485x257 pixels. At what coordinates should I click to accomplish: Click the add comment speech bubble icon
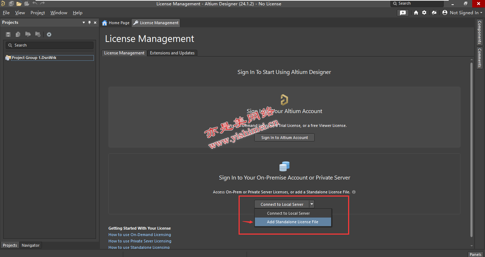tap(403, 12)
